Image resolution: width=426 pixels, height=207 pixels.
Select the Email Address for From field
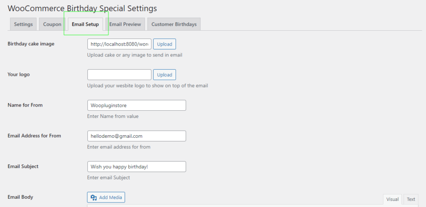coord(136,136)
